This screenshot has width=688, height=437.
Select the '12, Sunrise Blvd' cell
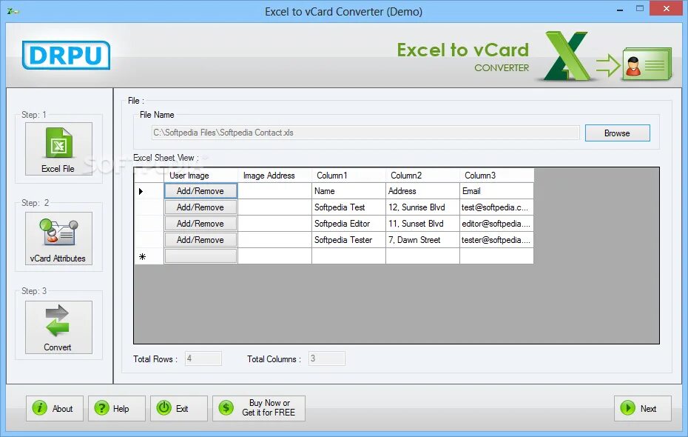pos(422,207)
